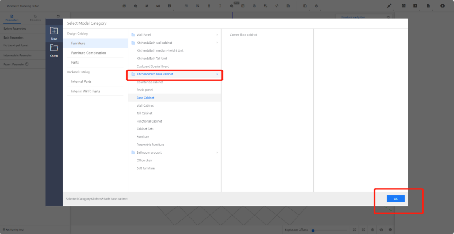Click the Report Parameter help icon
The width and height of the screenshot is (454, 234).
pos(27,64)
